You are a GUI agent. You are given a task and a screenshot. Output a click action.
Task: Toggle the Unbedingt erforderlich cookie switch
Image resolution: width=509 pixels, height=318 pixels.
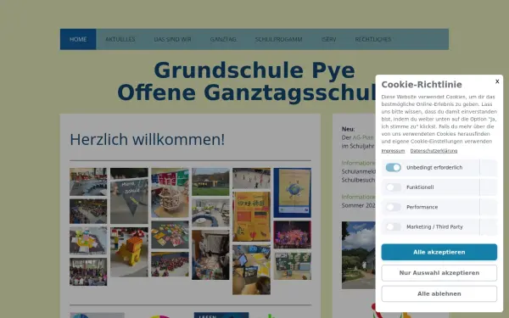pyautogui.click(x=393, y=167)
